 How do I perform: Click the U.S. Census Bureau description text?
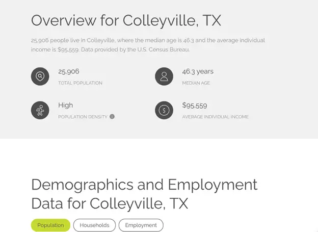(x=148, y=45)
